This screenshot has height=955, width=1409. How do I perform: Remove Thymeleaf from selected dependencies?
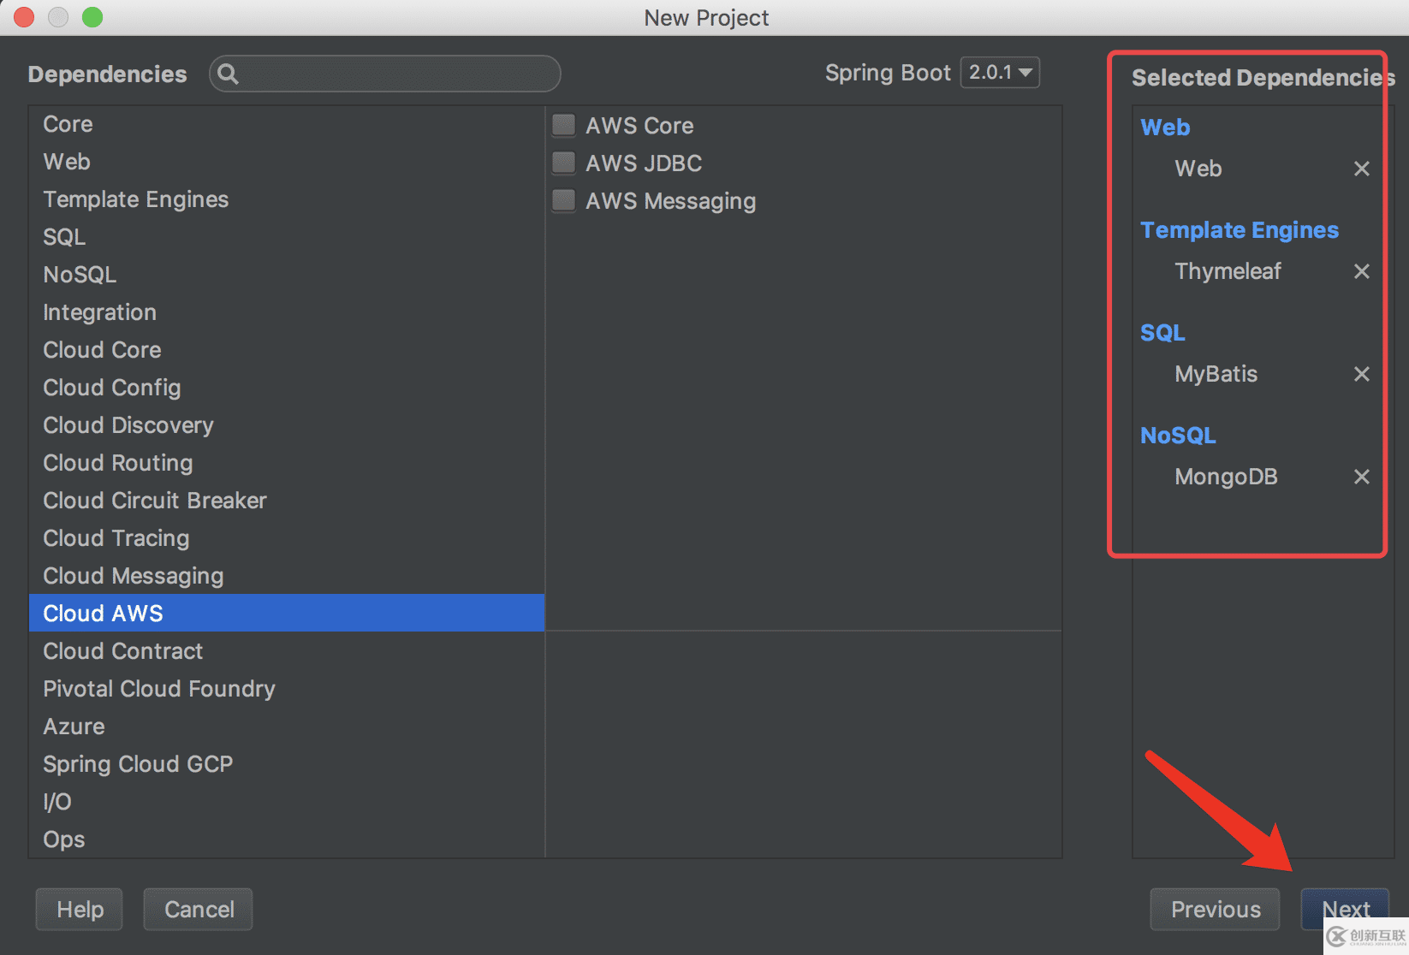(1361, 271)
